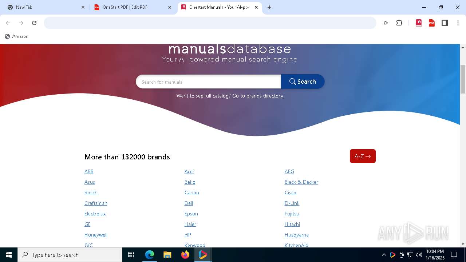466x262 pixels.
Task: Click the Search for manuals field
Action: (x=208, y=82)
